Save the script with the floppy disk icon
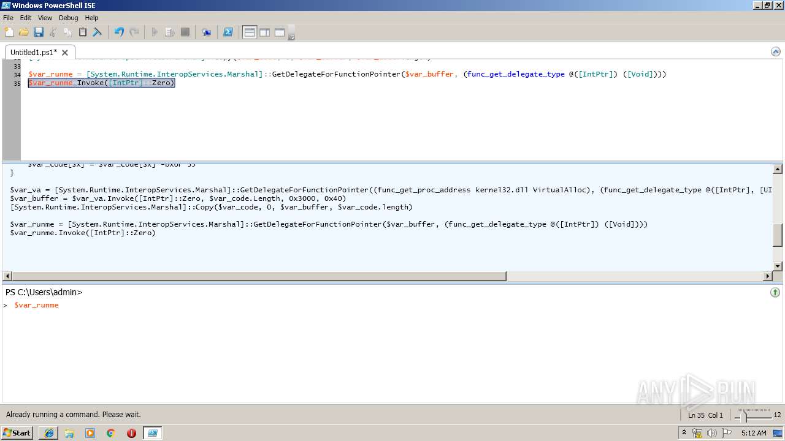The image size is (785, 441). [39, 32]
